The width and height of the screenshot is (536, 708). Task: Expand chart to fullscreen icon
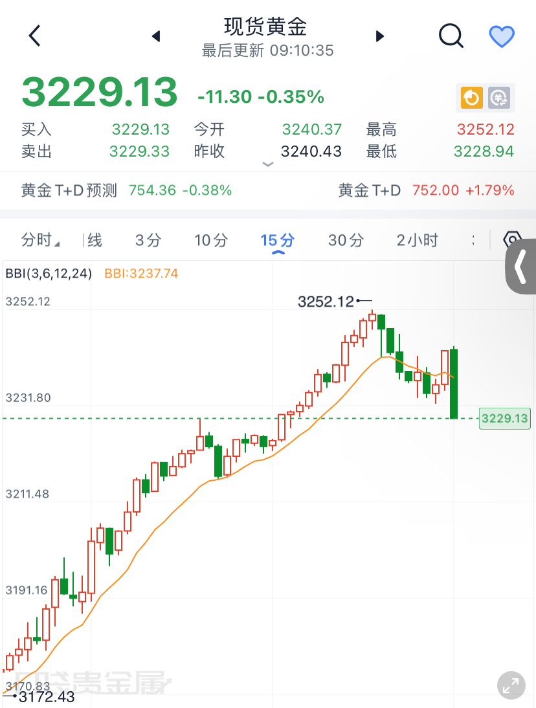click(x=511, y=685)
